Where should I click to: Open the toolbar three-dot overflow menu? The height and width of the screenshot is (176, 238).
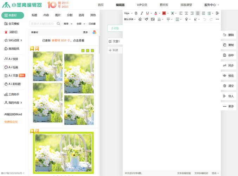[217, 19]
